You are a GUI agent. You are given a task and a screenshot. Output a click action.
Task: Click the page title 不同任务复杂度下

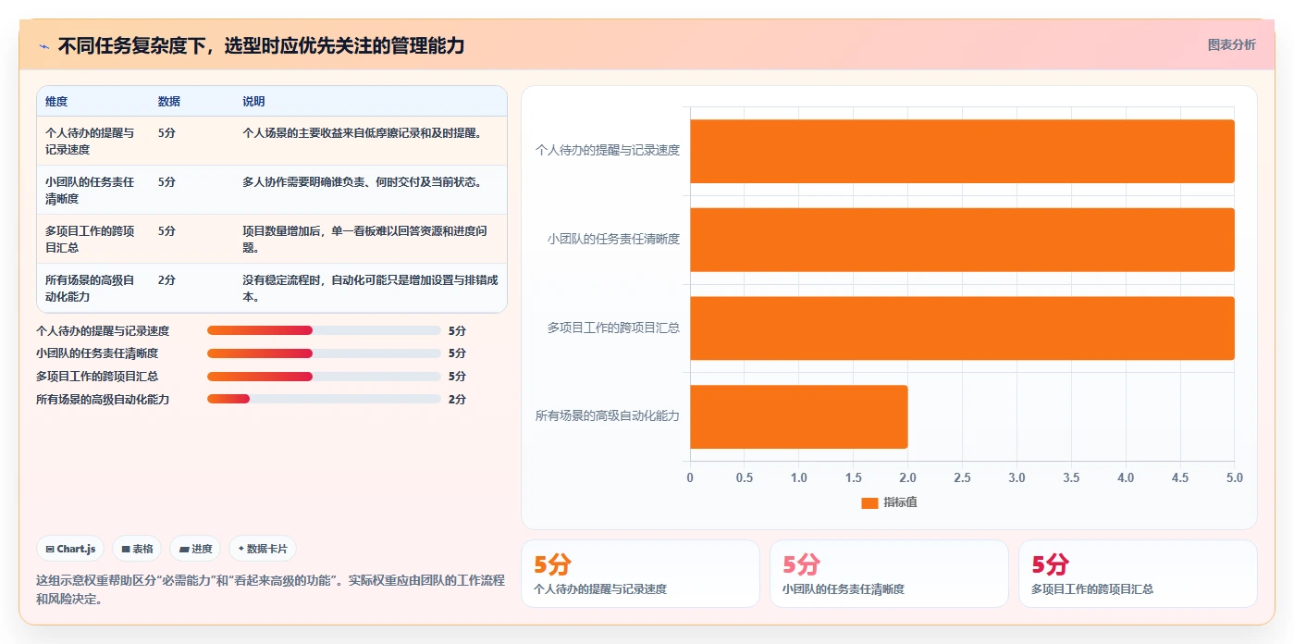click(x=261, y=45)
